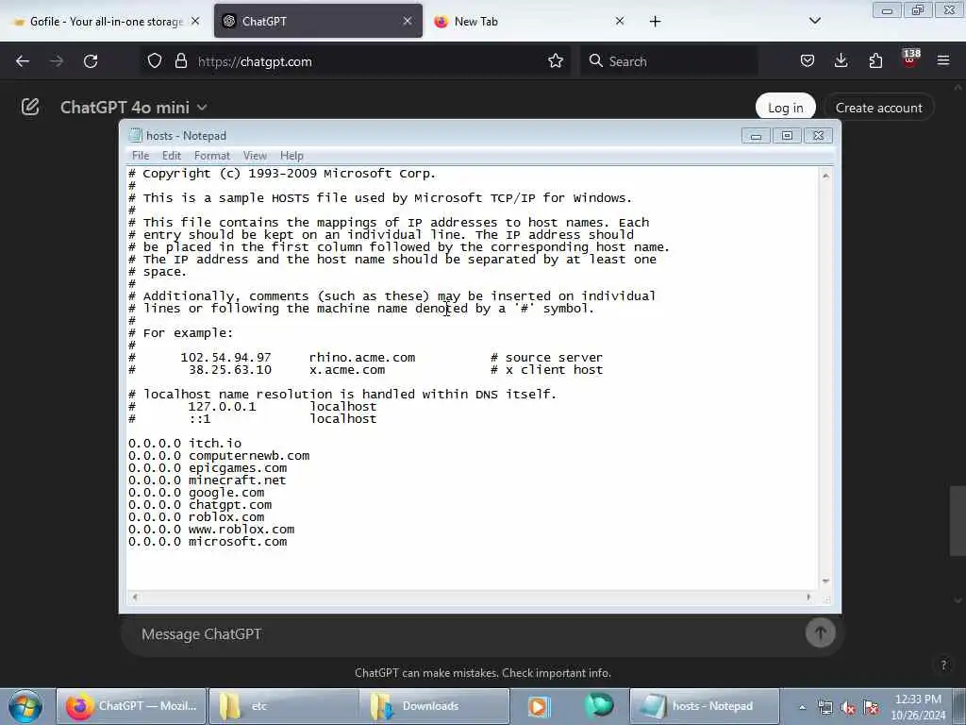The image size is (966, 725).
Task: Open the Notepad File menu
Action: click(141, 156)
